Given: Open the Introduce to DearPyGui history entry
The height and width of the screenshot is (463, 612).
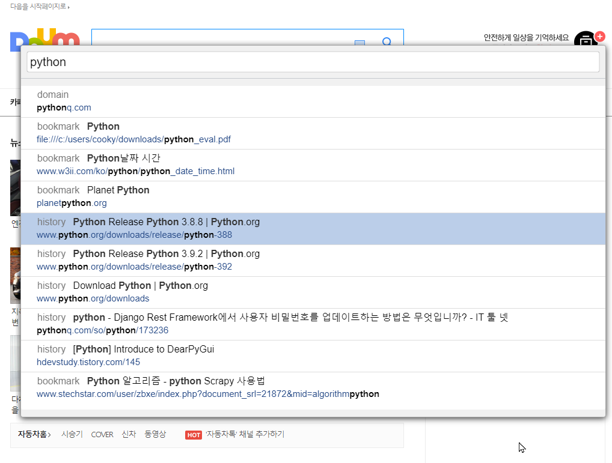Looking at the screenshot, I should [x=313, y=356].
